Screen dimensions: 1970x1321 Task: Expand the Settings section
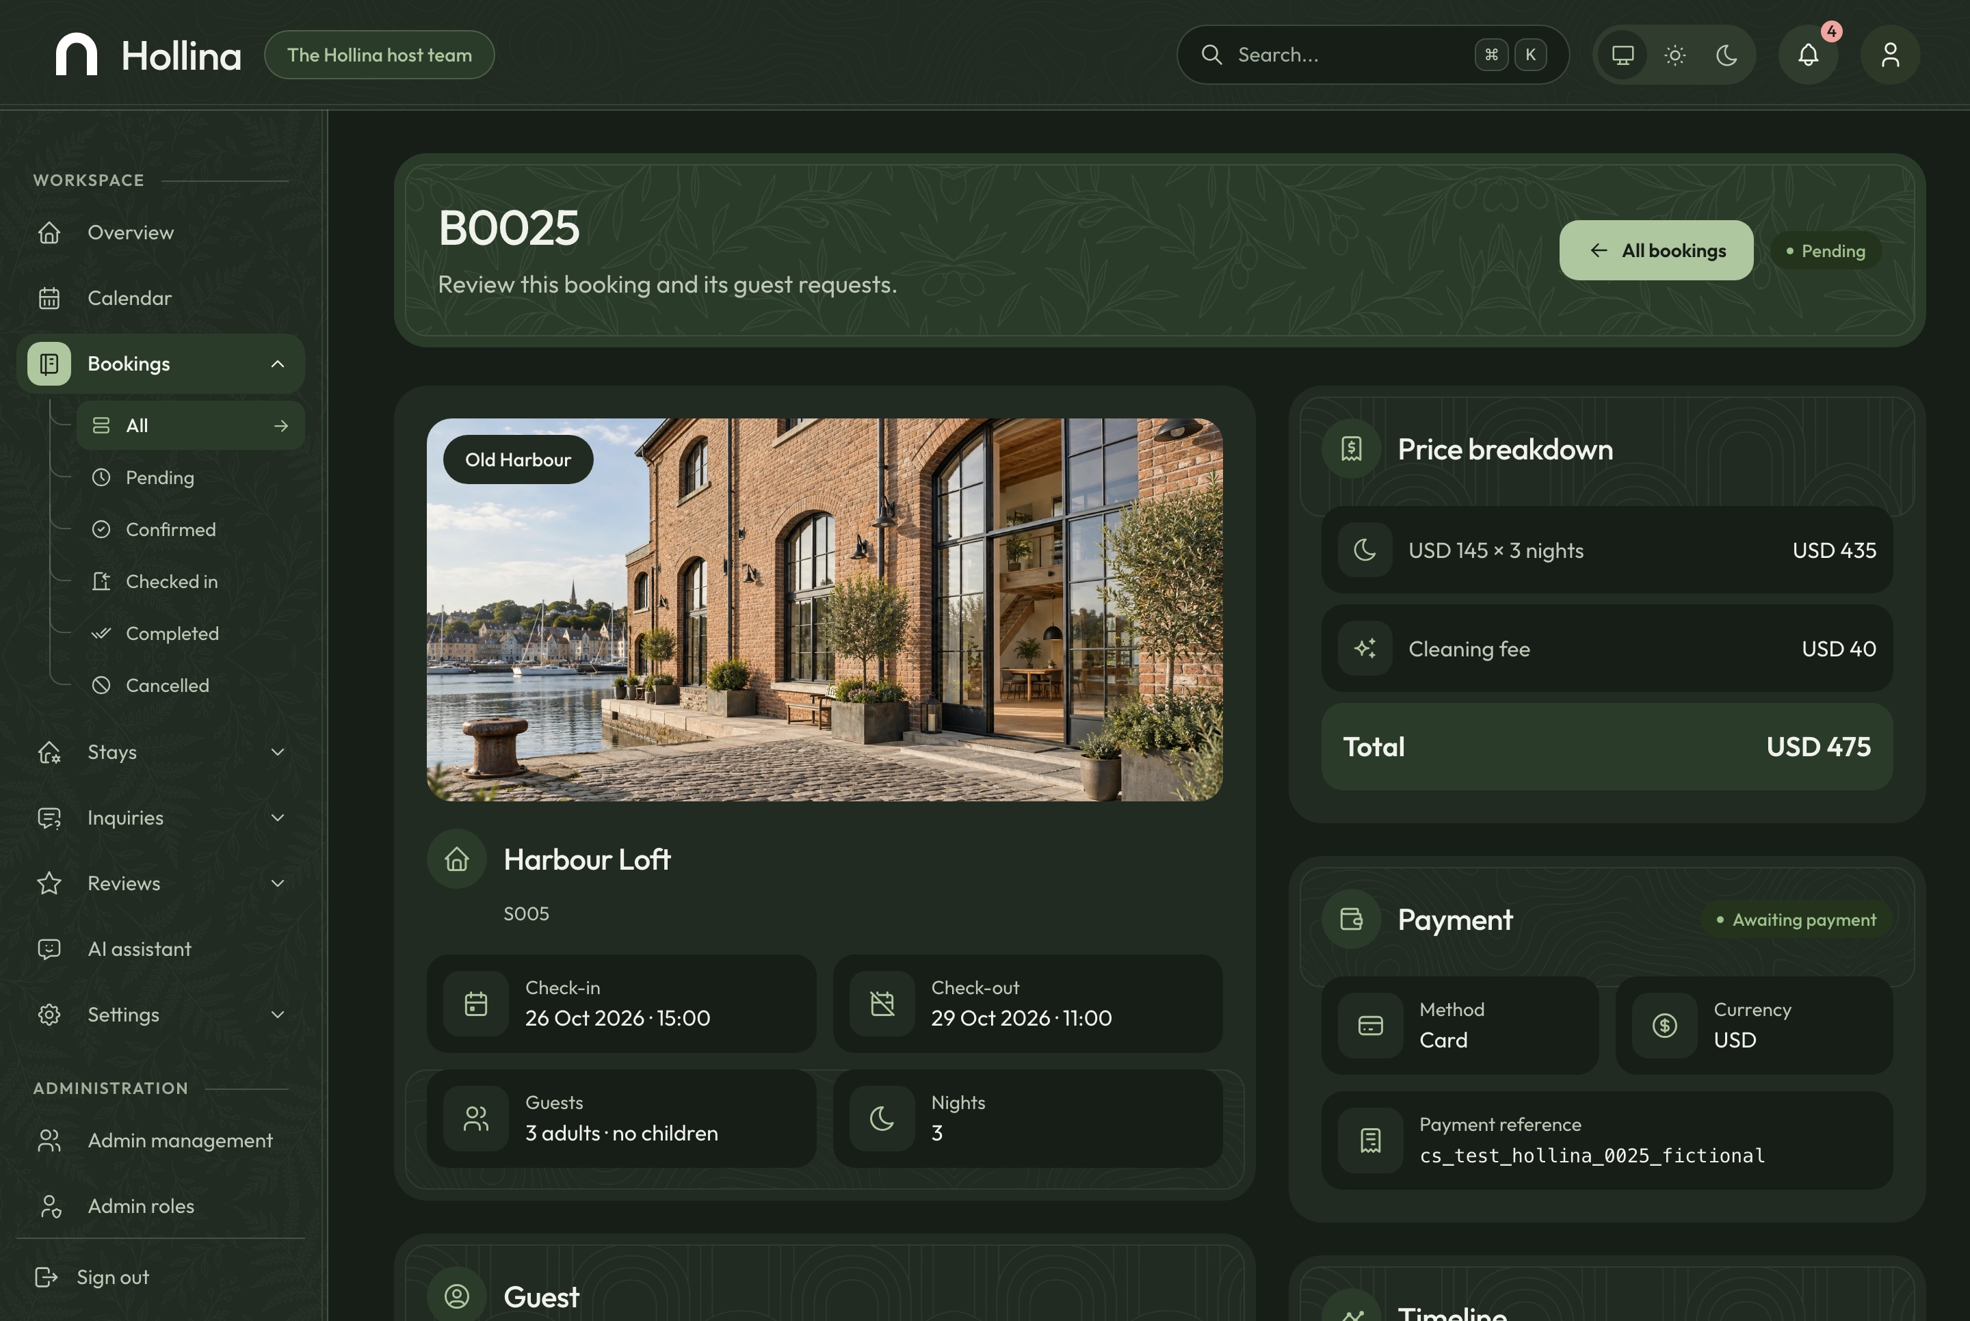click(160, 1015)
